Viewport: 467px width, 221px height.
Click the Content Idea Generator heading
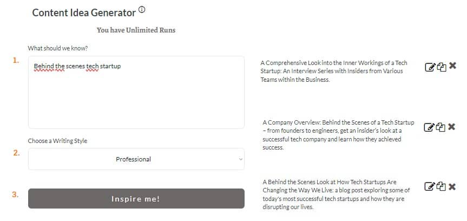(x=84, y=12)
